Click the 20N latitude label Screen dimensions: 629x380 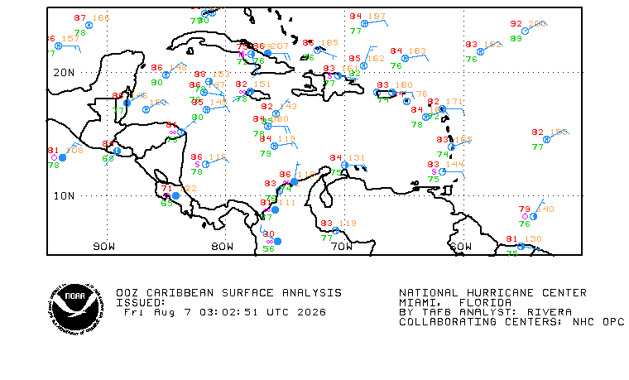[x=64, y=73]
